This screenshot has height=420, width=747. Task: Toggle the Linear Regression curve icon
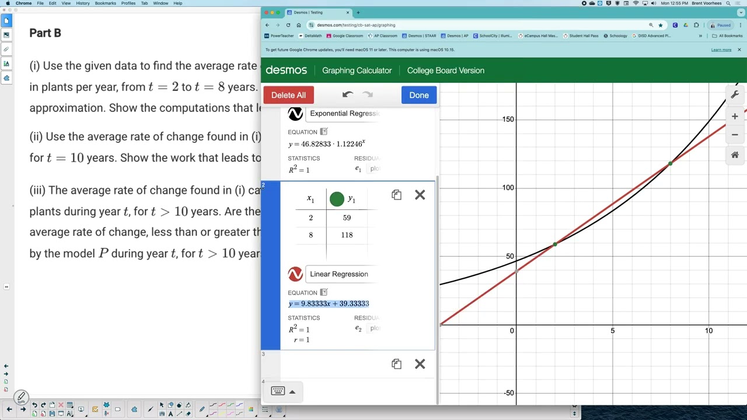tap(295, 274)
